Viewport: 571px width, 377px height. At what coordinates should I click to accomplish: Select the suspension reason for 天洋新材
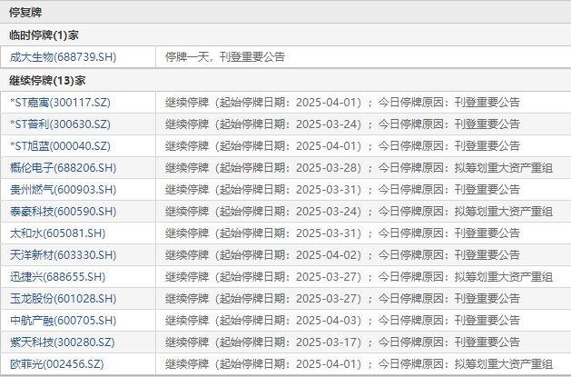(x=342, y=255)
